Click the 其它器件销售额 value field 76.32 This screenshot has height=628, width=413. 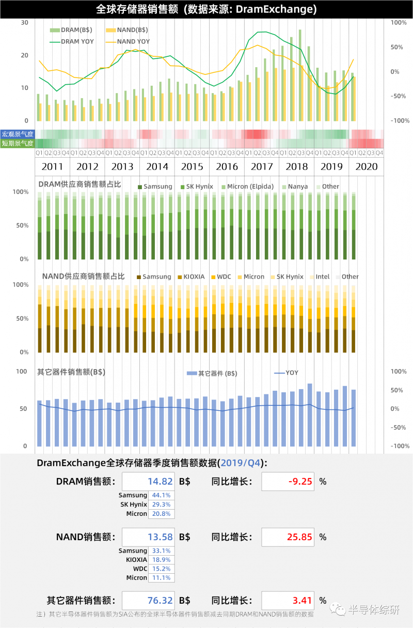(149, 601)
